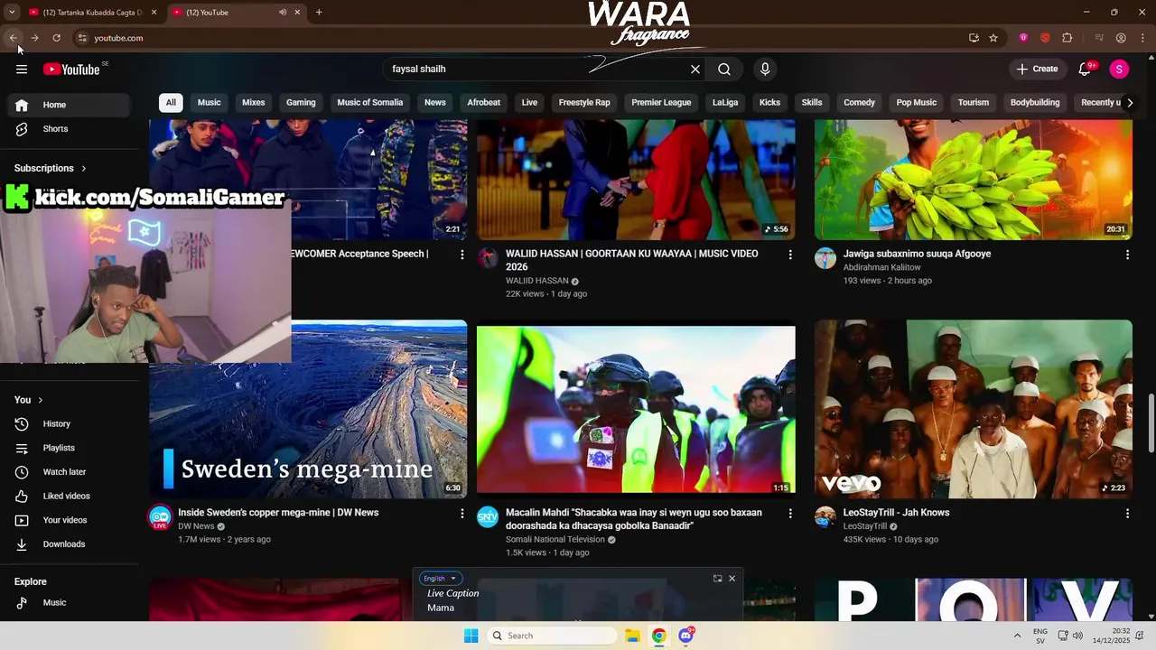
Task: Close the Live Caption overlay
Action: (x=732, y=579)
